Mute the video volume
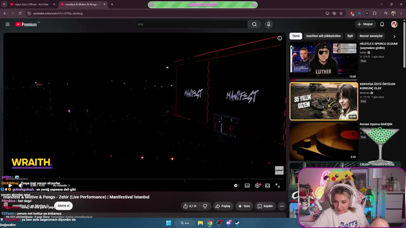This screenshot has height=228, width=406. pyautogui.click(x=21, y=186)
